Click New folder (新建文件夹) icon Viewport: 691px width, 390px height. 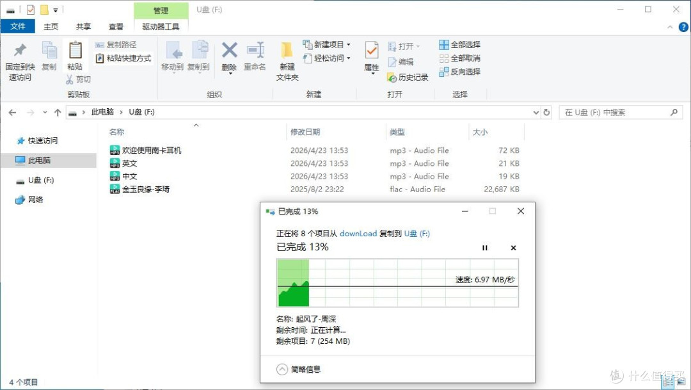[x=287, y=51]
